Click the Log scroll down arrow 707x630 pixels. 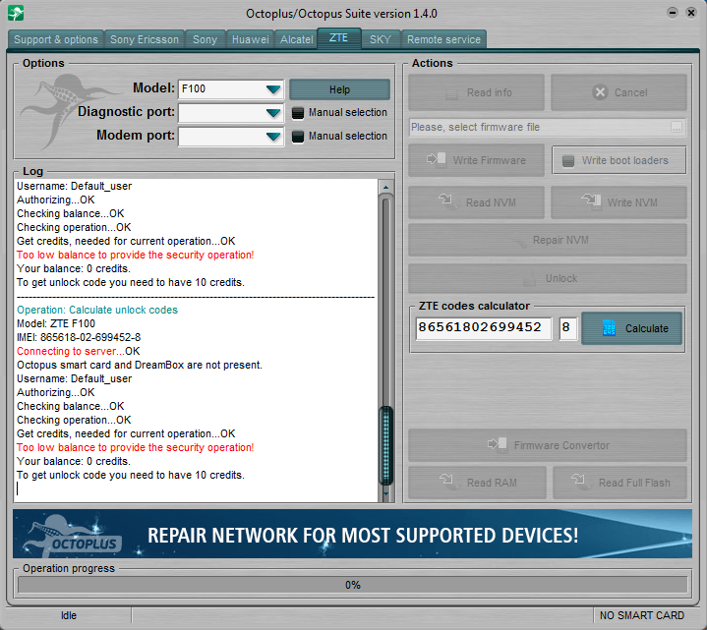point(386,494)
